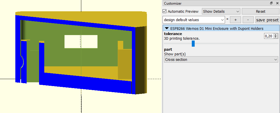Click the 'tolerance' parameter label

173,34
